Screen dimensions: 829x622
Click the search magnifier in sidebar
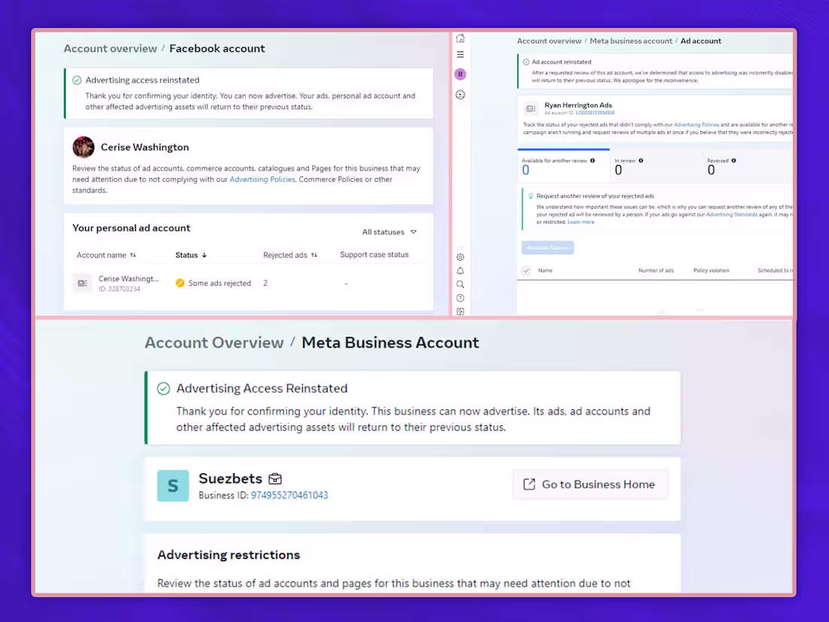click(x=460, y=284)
